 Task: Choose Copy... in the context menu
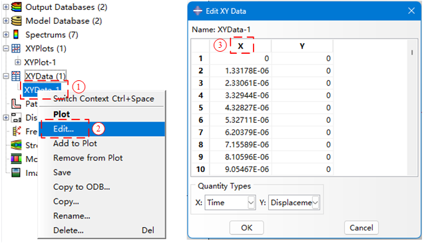pos(102,201)
